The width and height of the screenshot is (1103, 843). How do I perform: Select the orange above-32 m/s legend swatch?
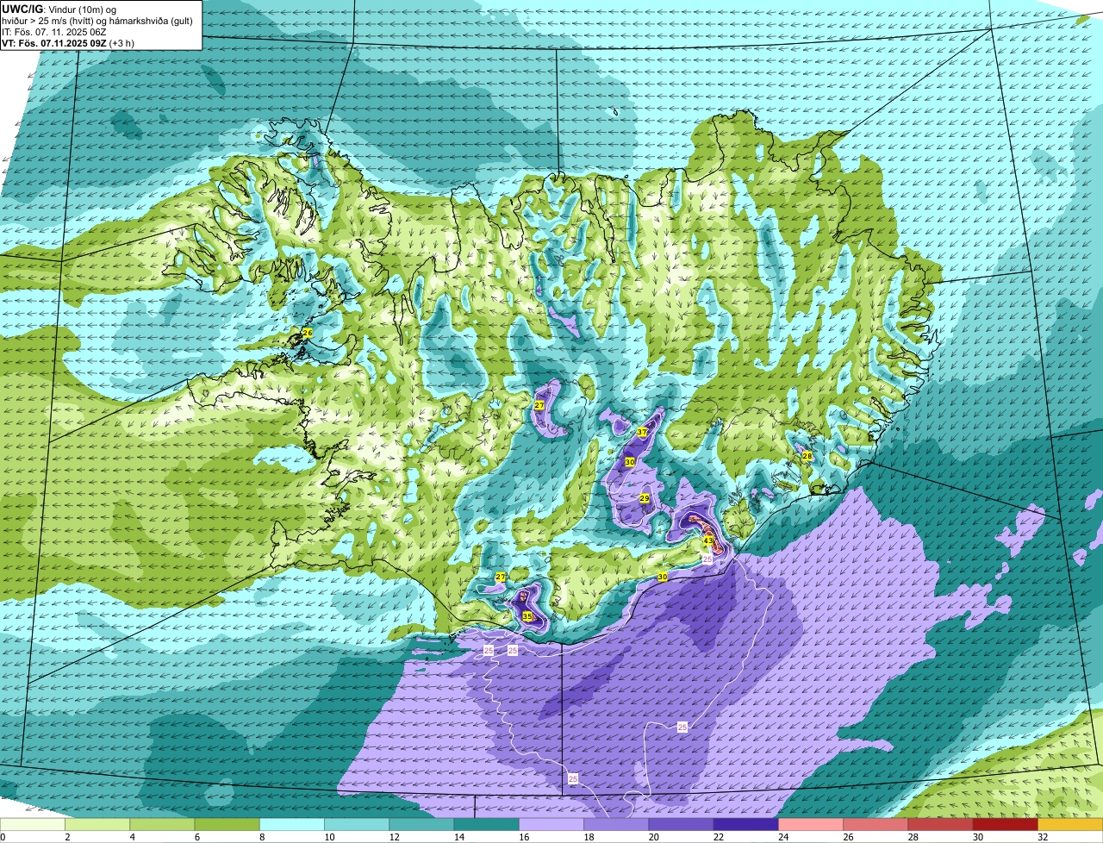tap(1070, 824)
